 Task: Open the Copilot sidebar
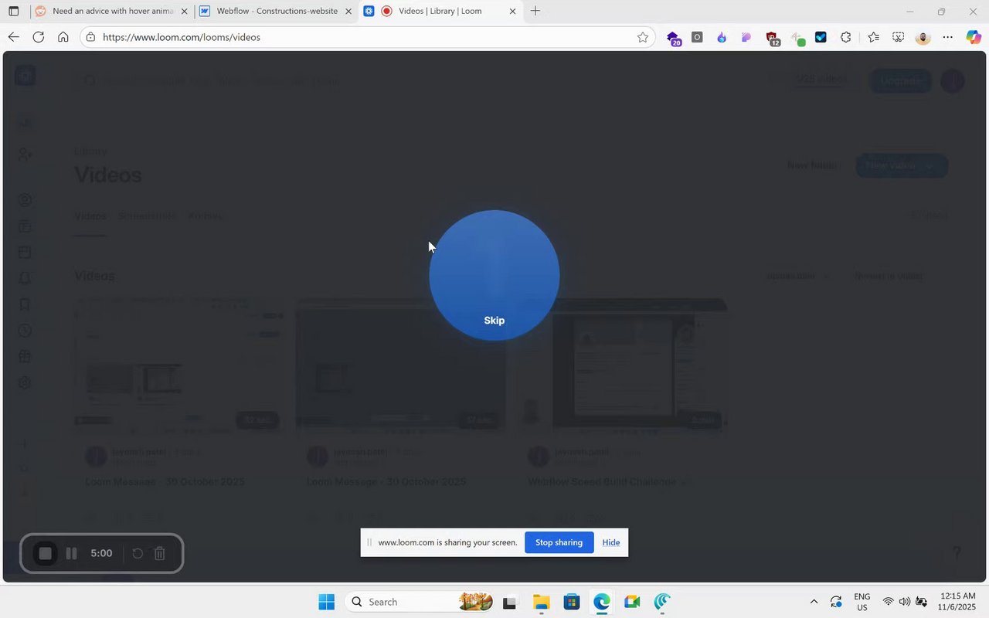tap(974, 37)
